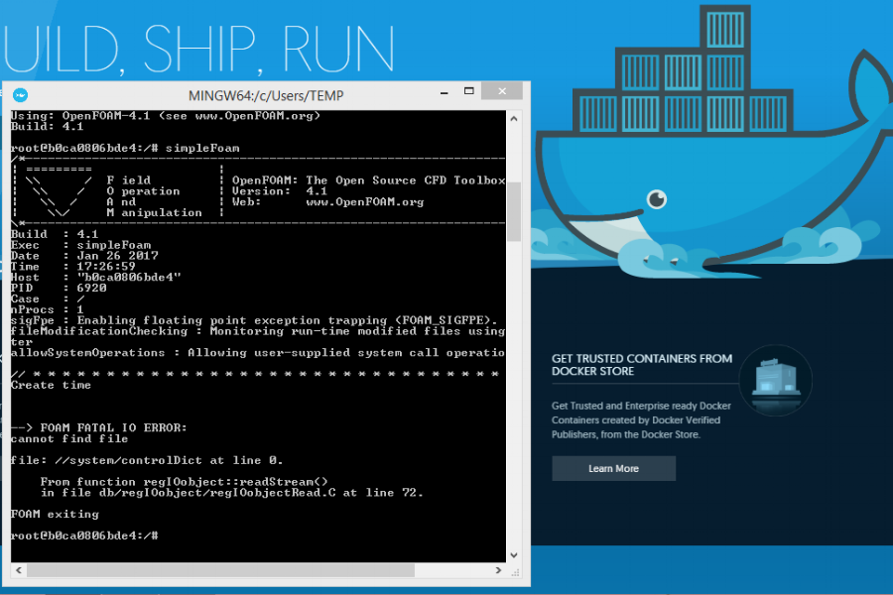Image resolution: width=893 pixels, height=595 pixels.
Task: Open the MinTTY window menu via the whale icon
Action: click(20, 95)
